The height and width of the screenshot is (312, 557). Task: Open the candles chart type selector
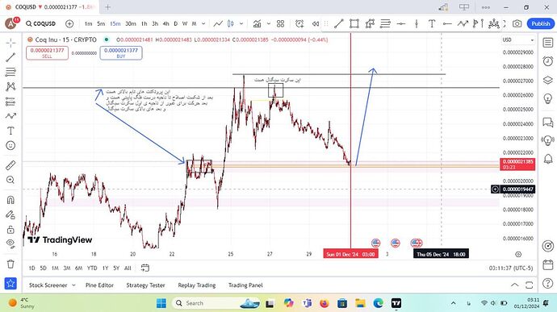point(231,23)
